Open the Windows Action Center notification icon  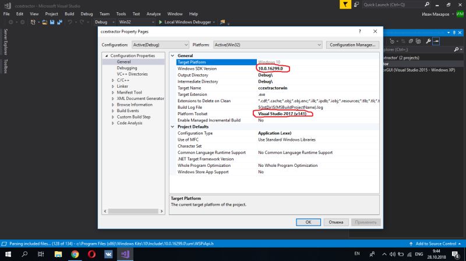(455, 254)
